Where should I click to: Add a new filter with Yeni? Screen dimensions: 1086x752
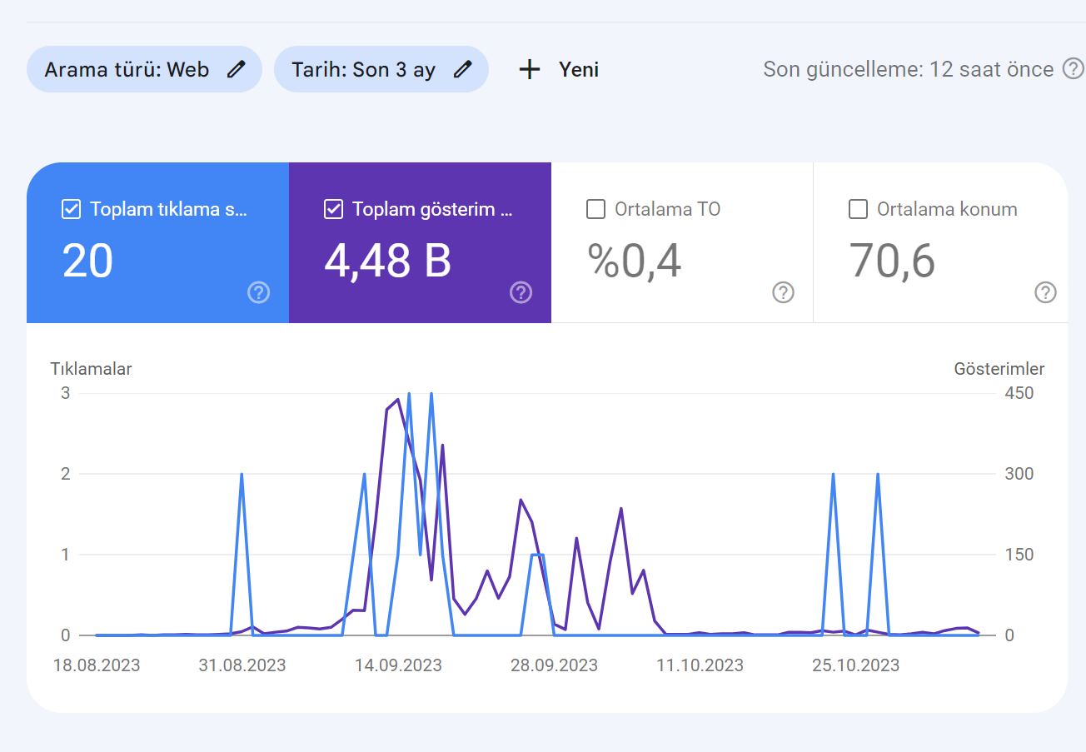pos(558,69)
